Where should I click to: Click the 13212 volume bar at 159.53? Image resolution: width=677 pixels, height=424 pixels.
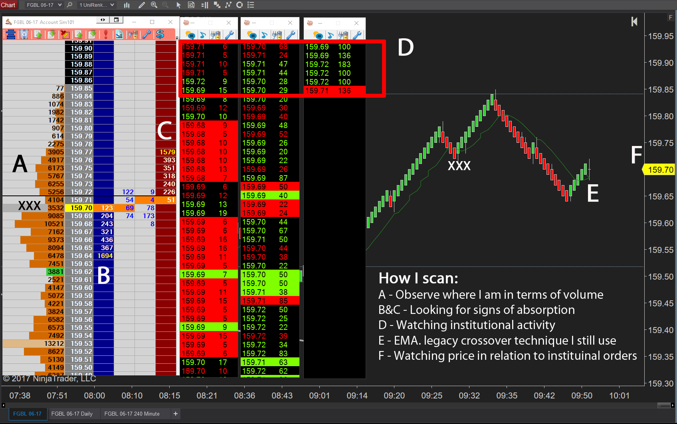[34, 343]
